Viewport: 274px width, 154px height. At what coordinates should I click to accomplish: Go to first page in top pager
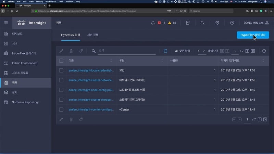[222, 51]
